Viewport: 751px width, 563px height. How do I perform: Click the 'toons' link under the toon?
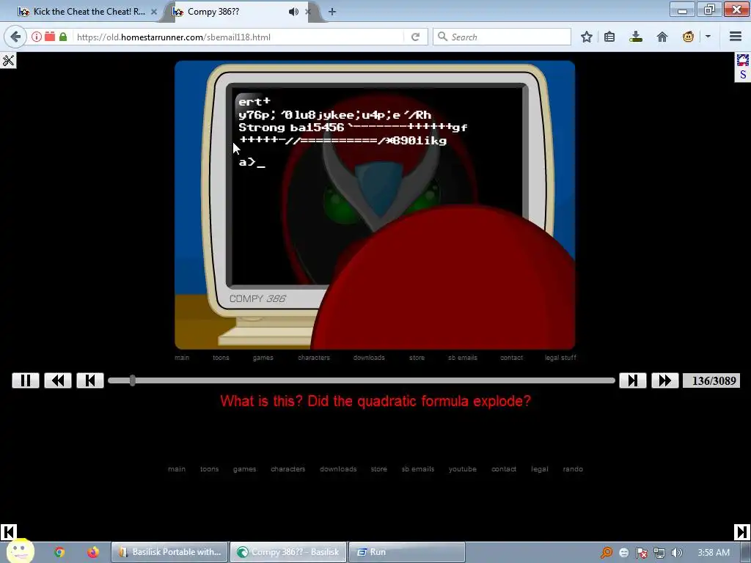(x=221, y=358)
